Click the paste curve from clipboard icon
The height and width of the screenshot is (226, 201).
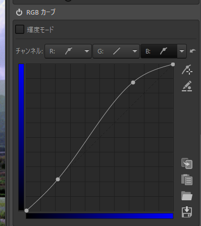click(187, 180)
